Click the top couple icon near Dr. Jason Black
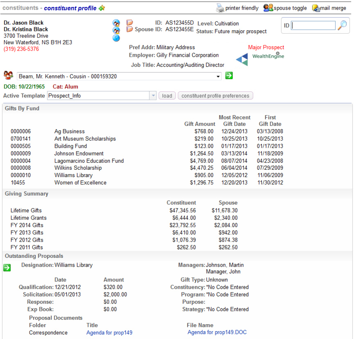 (117, 22)
